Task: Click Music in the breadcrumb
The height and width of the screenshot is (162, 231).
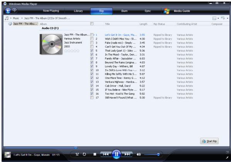Action: (x=16, y=18)
